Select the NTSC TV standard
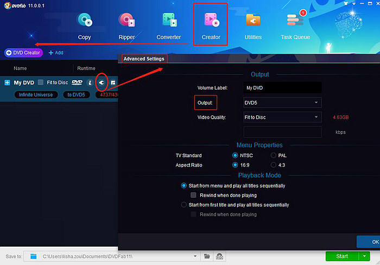The height and width of the screenshot is (265, 380). (235, 156)
